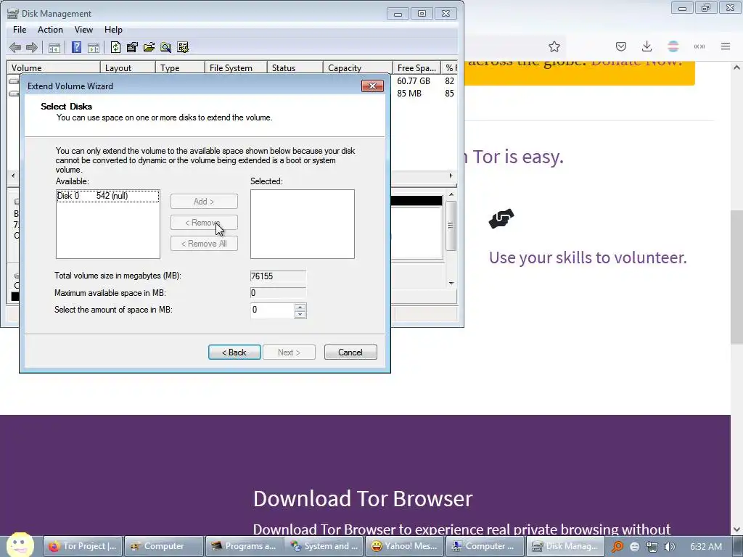Click volume list horizontal scroll right arrow
The image size is (743, 557).
(x=451, y=176)
